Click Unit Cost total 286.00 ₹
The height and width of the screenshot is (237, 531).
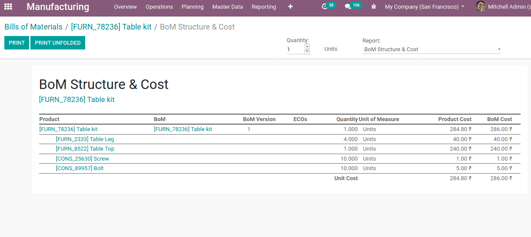[x=501, y=178]
